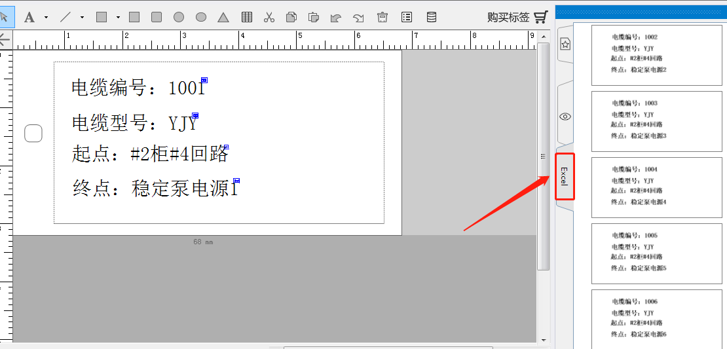Viewport: 727px width, 349px height.
Task: Open the shape tool dropdown arrow
Action: pos(119,18)
